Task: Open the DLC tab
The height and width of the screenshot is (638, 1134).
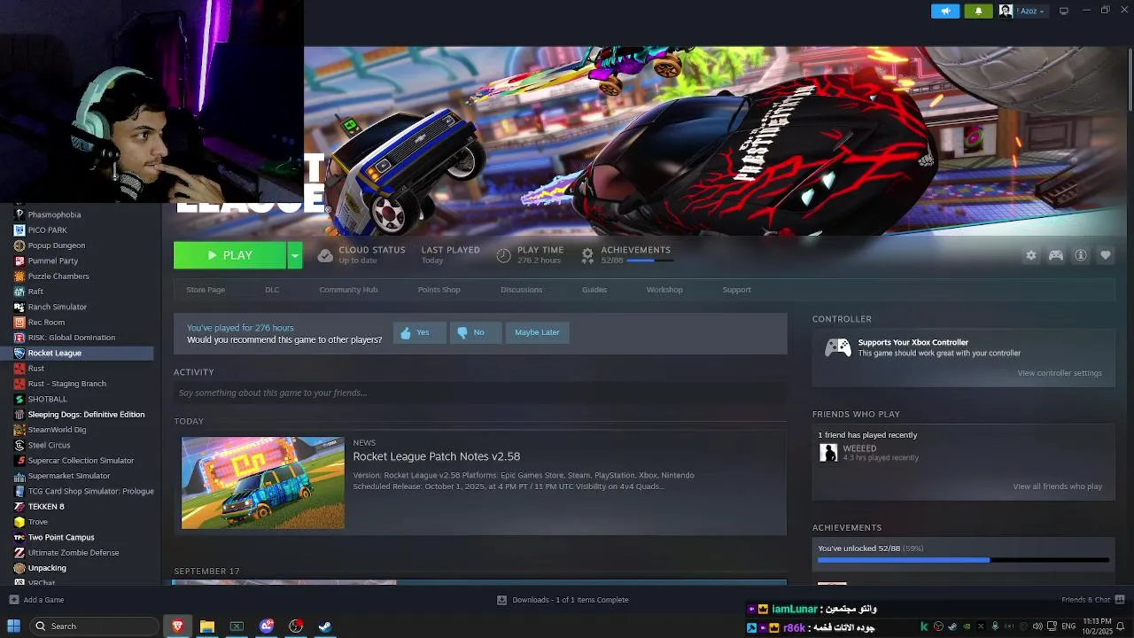Action: click(272, 290)
